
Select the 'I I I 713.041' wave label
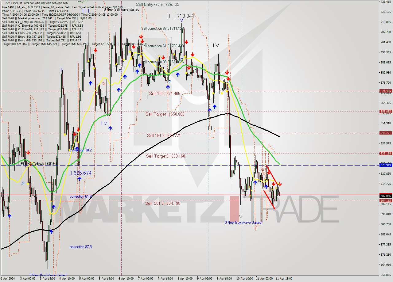point(181,16)
